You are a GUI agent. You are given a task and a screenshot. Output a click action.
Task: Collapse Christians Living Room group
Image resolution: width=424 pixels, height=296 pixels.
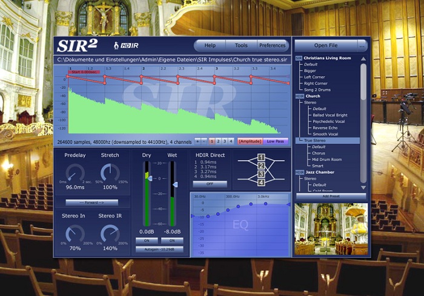tap(299, 58)
